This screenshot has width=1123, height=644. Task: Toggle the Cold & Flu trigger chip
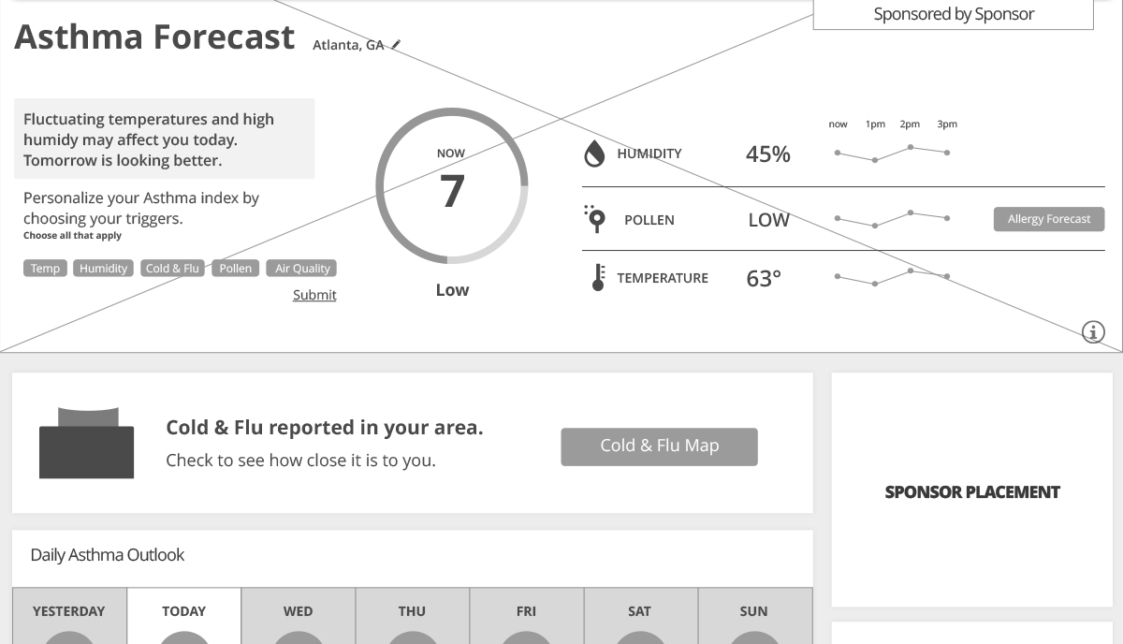[172, 268]
